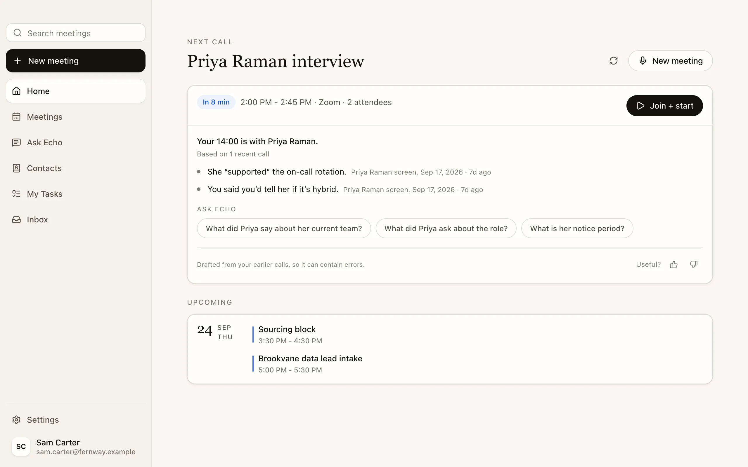Screen dimensions: 748x467
Task: Click the In 8 min badge
Action: click(x=216, y=102)
